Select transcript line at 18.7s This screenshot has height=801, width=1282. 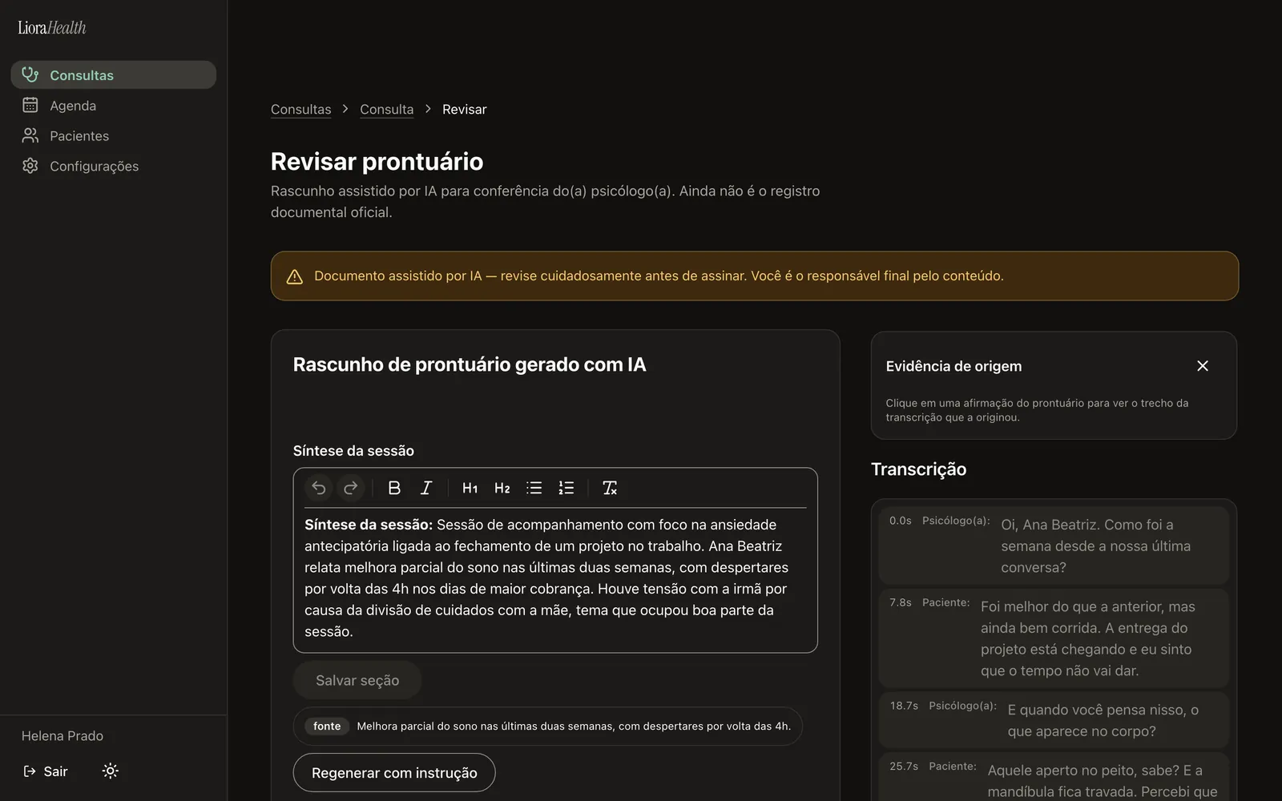pyautogui.click(x=1054, y=720)
